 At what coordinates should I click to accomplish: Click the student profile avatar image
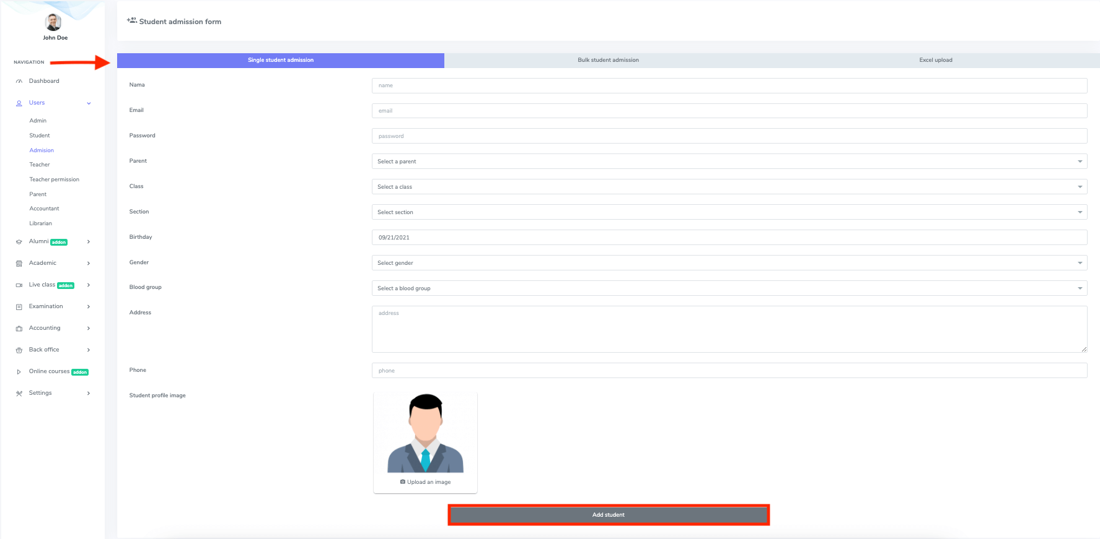[425, 434]
